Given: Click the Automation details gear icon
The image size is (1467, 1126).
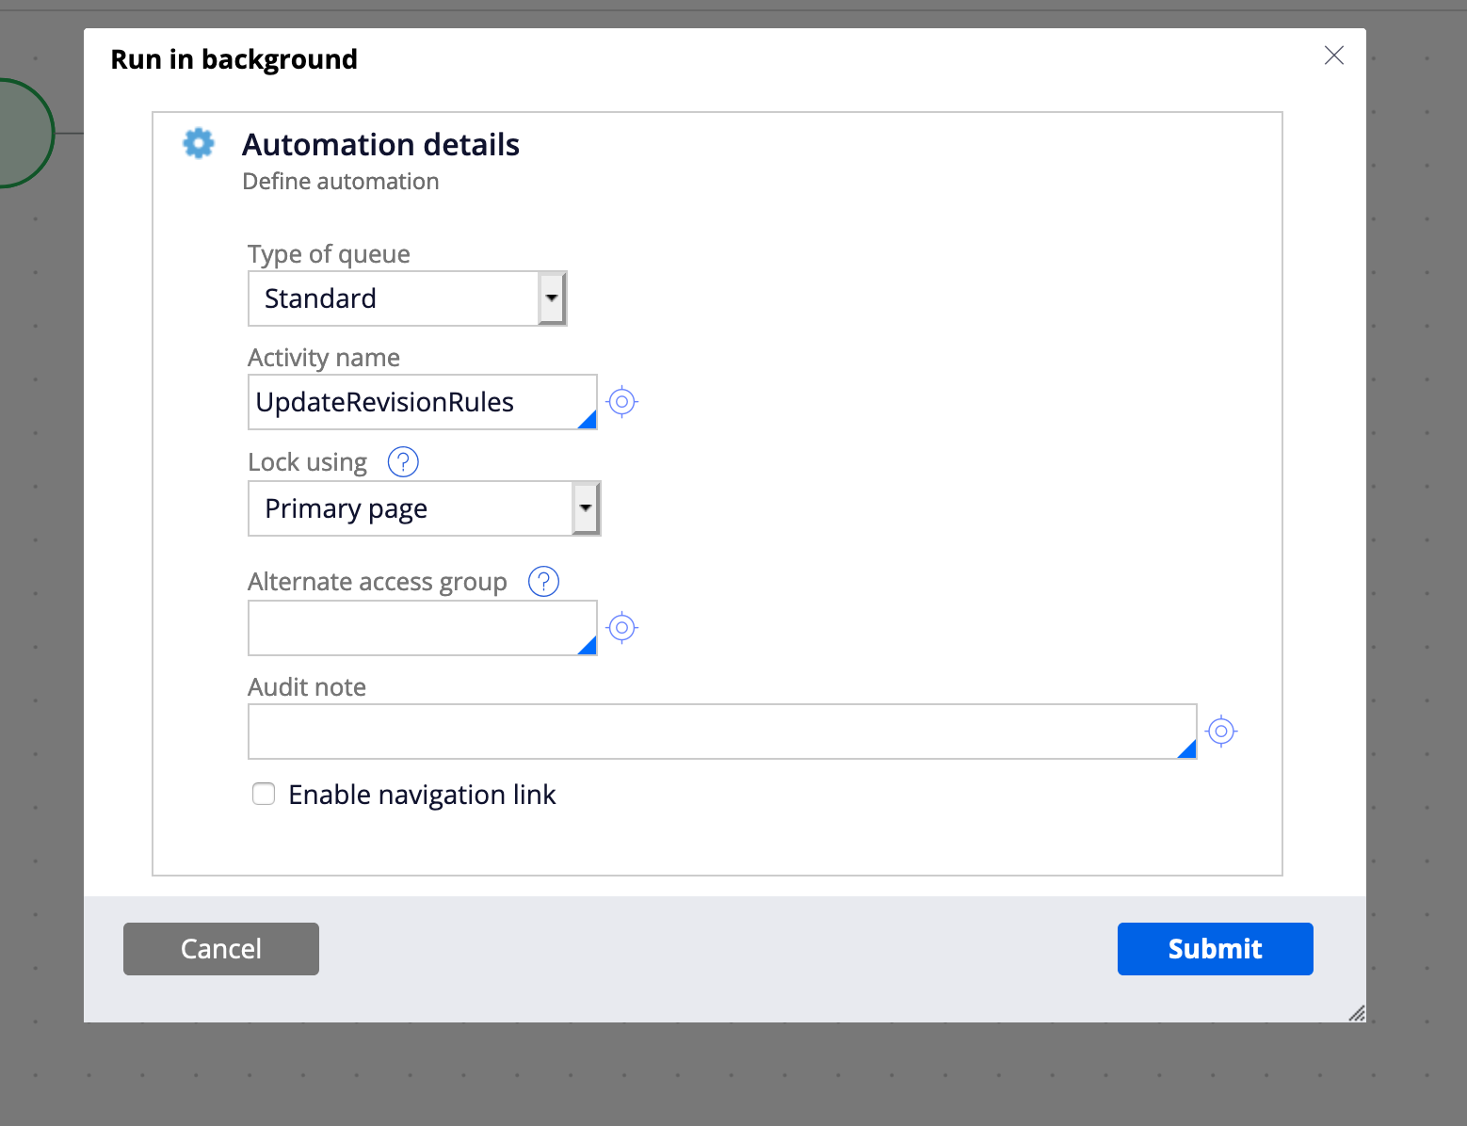Looking at the screenshot, I should (x=199, y=143).
